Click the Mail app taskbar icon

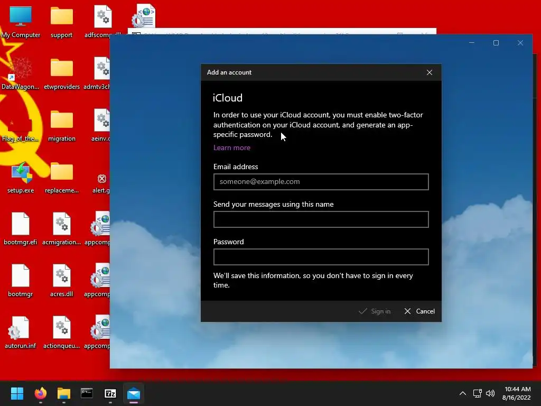pos(134,393)
